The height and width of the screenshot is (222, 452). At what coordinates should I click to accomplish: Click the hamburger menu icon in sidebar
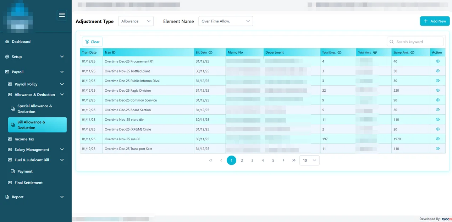tap(62, 15)
